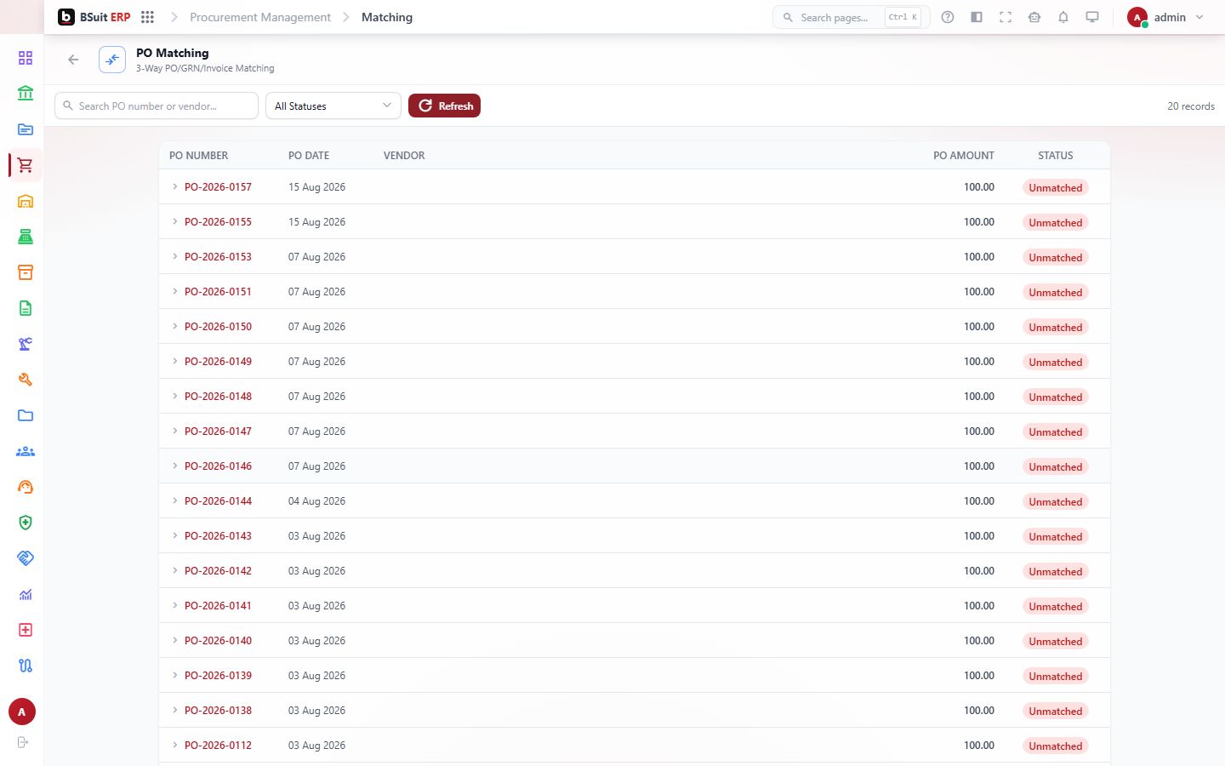Toggle fullscreen mode icon
1225x766 pixels.
point(1006,17)
